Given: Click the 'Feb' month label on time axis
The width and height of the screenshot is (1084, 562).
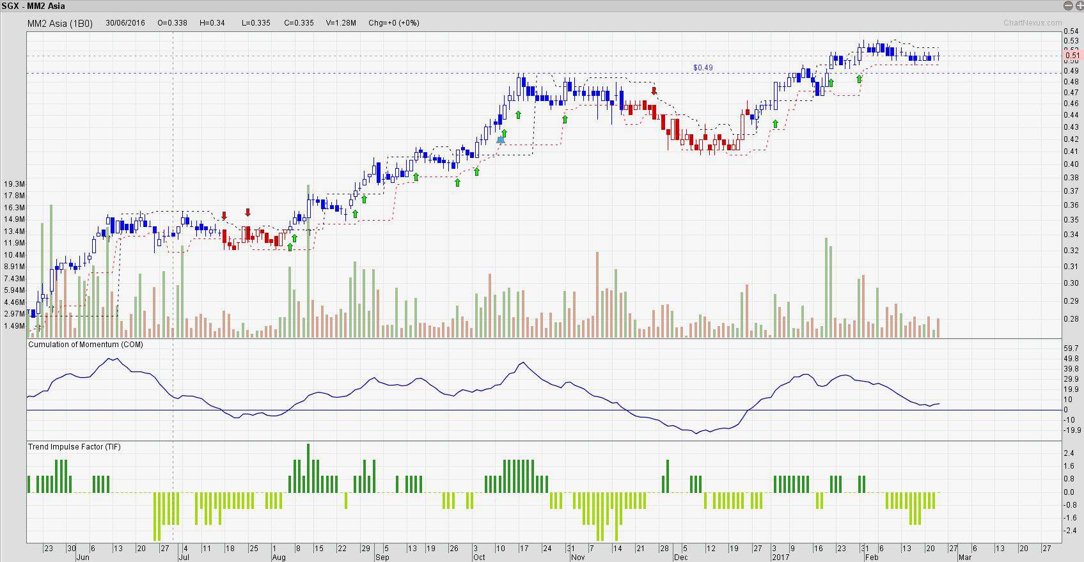Looking at the screenshot, I should click(x=871, y=557).
